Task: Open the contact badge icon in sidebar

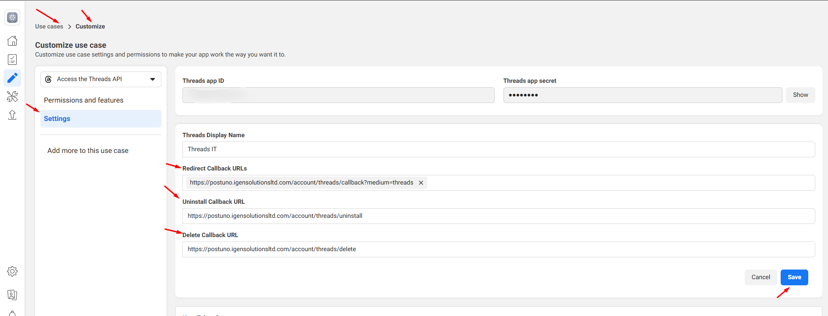Action: pos(12,295)
